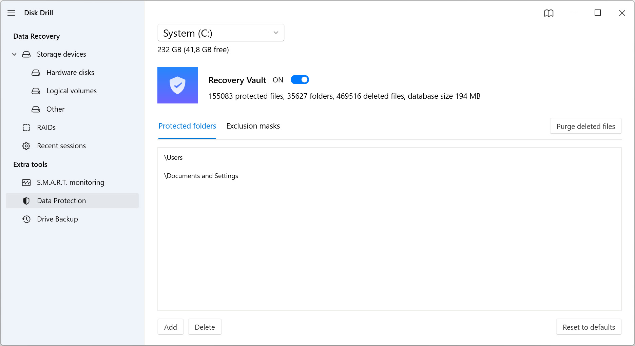
Task: Select the \Users protected folder row
Action: coord(389,157)
